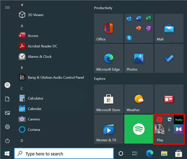This screenshot has height=159, width=187.
Task: Open the Pictures folder shortcut
Action: (x=8, y=113)
